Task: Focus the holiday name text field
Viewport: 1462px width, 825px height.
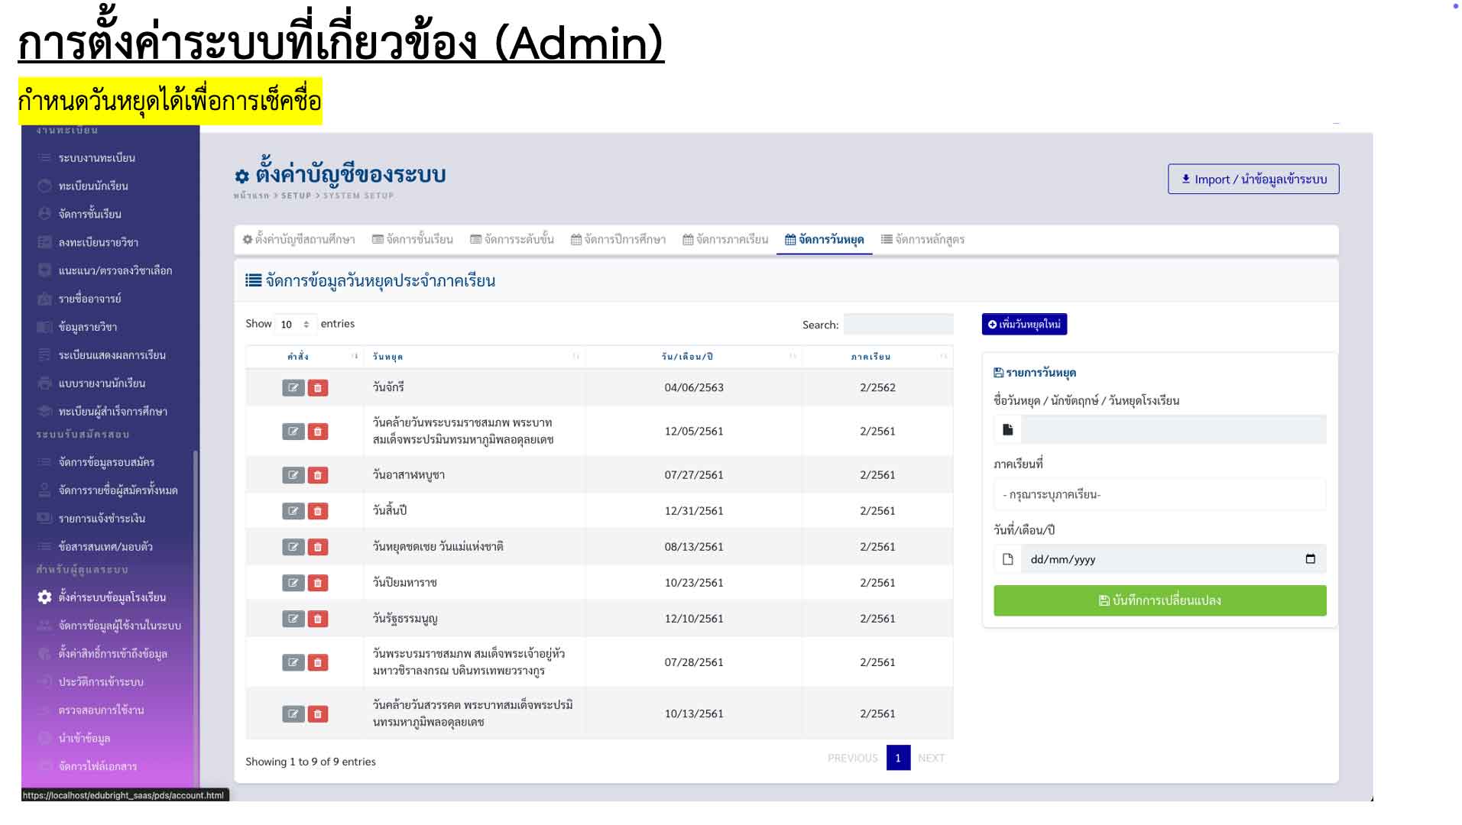Action: click(1172, 430)
